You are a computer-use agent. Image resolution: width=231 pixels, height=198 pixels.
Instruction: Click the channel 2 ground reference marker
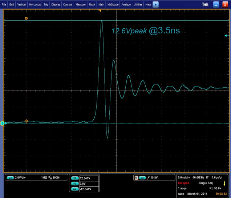[x=2, y=124]
